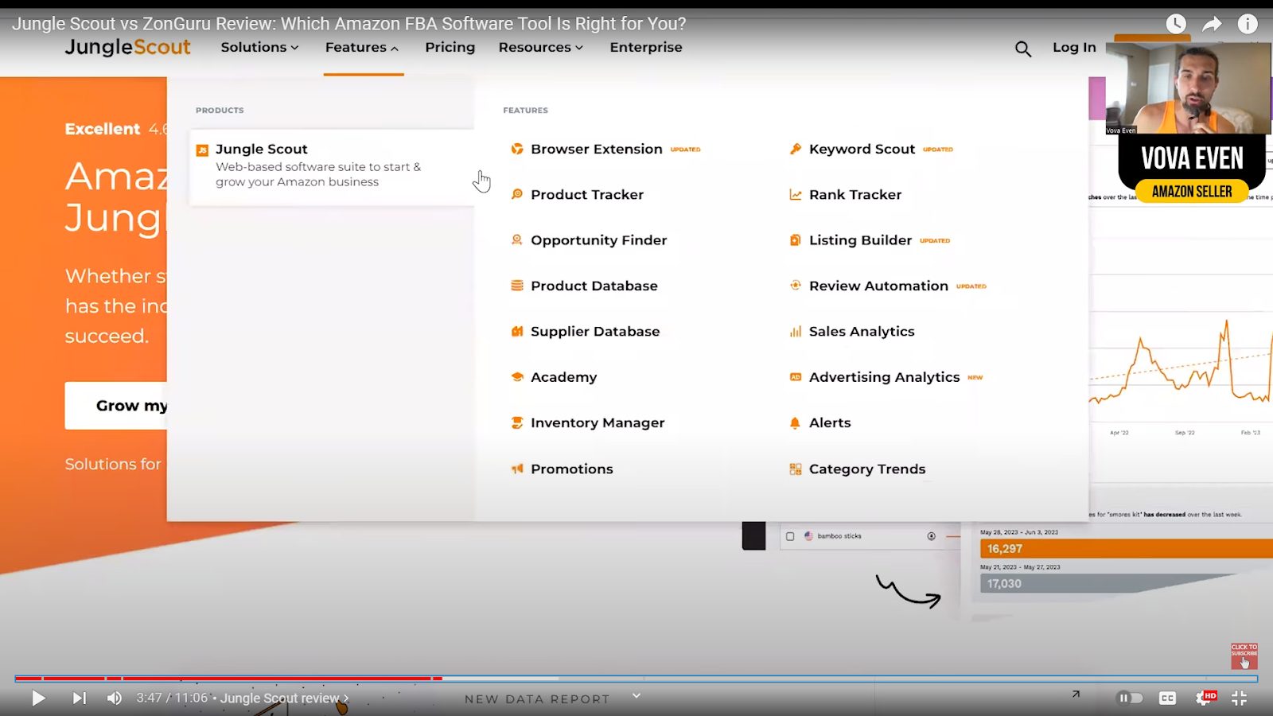Toggle the autoplay switch
1273x716 pixels.
[x=1130, y=698]
